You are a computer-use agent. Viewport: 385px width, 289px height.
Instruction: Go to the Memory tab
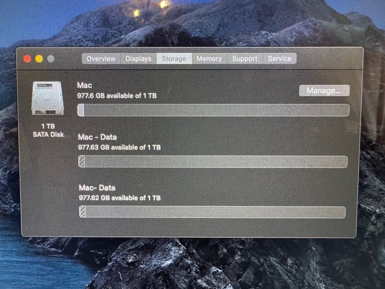[209, 59]
